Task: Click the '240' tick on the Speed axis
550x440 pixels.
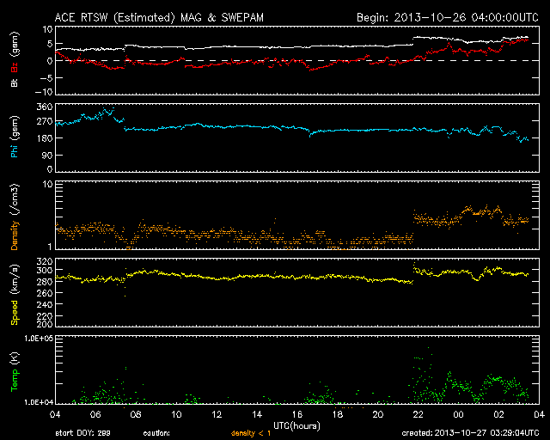Action: (45, 304)
